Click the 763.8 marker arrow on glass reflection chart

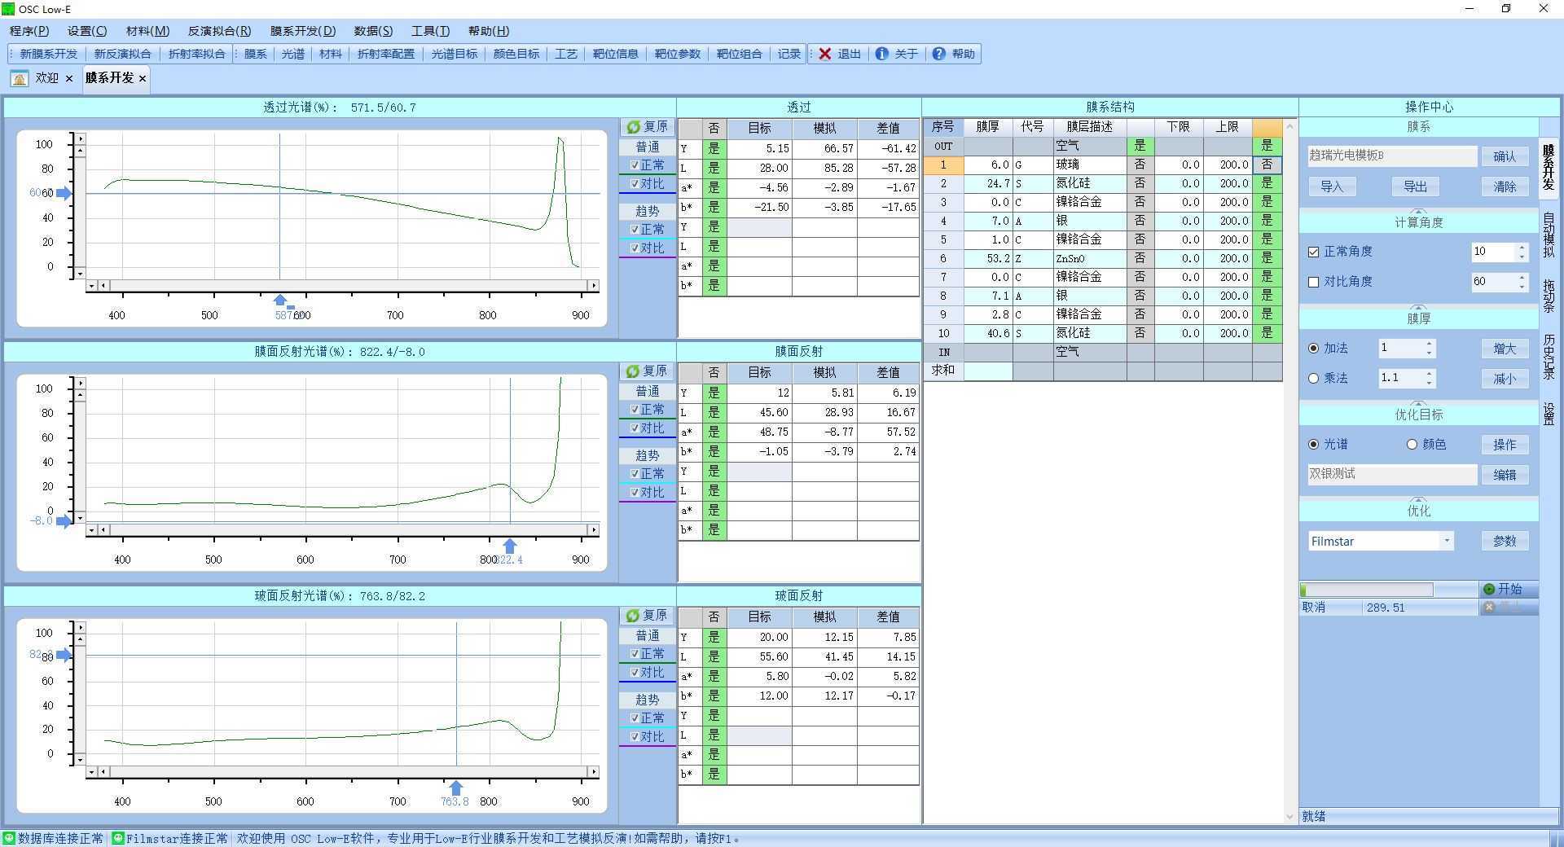click(x=456, y=788)
